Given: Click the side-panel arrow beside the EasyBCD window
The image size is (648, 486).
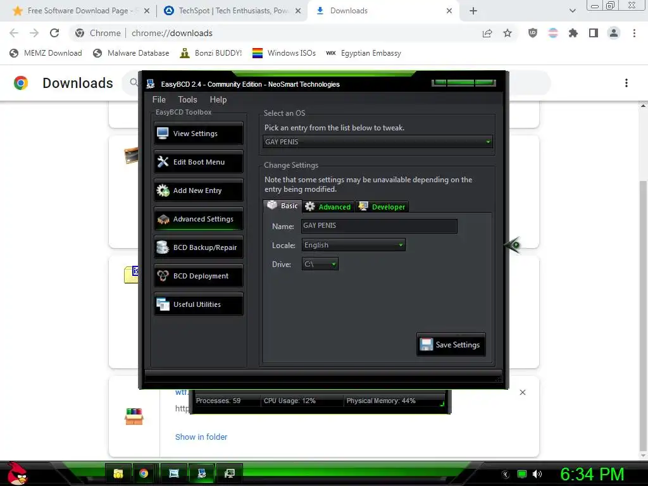Looking at the screenshot, I should click(513, 245).
